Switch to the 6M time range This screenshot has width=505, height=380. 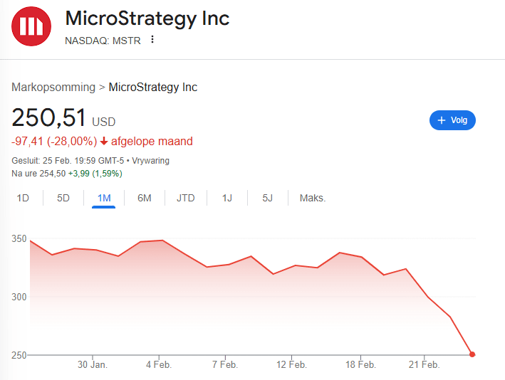pyautogui.click(x=145, y=198)
